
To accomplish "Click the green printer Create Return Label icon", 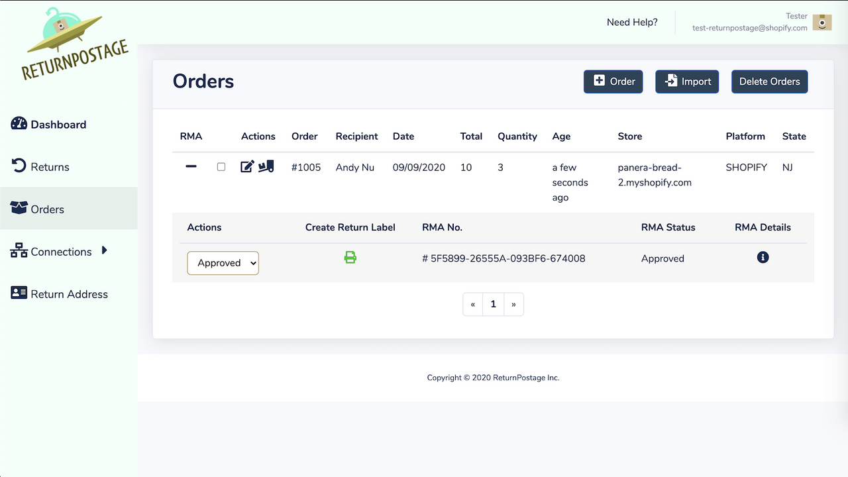I will pos(350,257).
